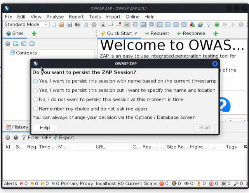Click the URL column header in History
This screenshot has width=249, height=193.
click(100, 147)
